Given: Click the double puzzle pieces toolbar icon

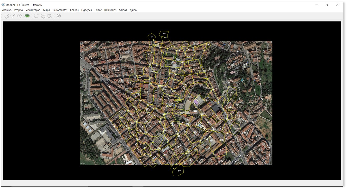Looking at the screenshot, I should tap(19, 16).
